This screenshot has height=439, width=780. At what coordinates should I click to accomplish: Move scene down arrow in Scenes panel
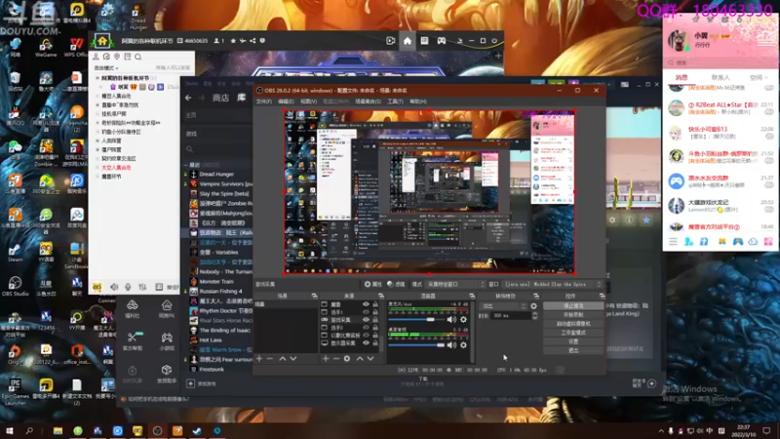[293, 358]
